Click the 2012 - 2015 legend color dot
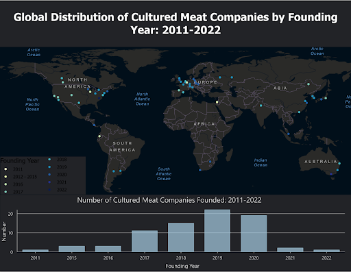Screen dimensions: 351x272 pyautogui.click(x=5, y=177)
